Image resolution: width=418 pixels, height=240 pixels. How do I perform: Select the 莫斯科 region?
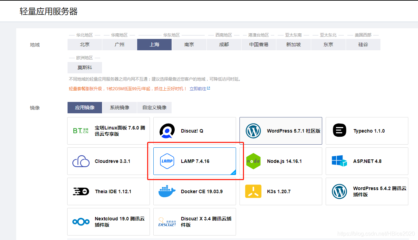[x=85, y=67]
